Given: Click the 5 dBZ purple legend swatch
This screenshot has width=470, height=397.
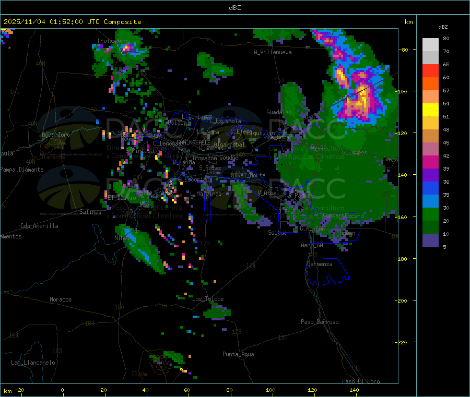Looking at the screenshot, I should pyautogui.click(x=430, y=240).
